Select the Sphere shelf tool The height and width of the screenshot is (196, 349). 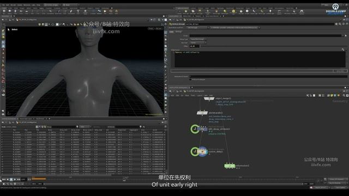(10, 11)
